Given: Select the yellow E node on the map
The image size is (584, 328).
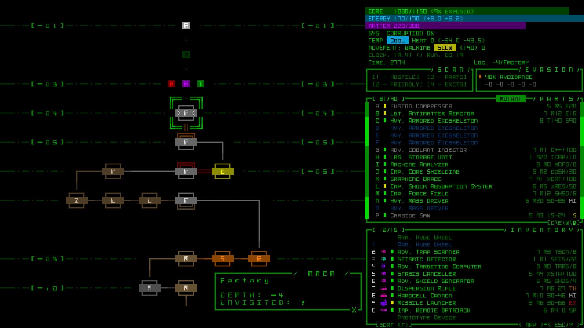Looking at the screenshot, I should click(x=223, y=171).
